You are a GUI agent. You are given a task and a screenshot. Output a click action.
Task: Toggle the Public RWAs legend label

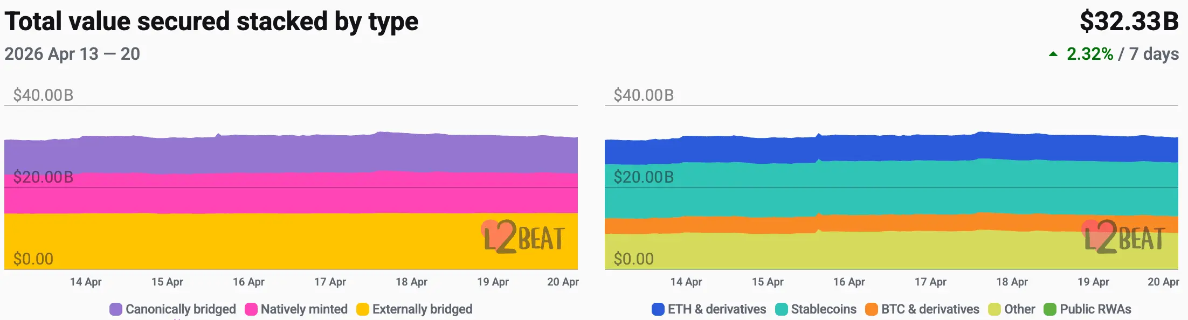pyautogui.click(x=1095, y=309)
